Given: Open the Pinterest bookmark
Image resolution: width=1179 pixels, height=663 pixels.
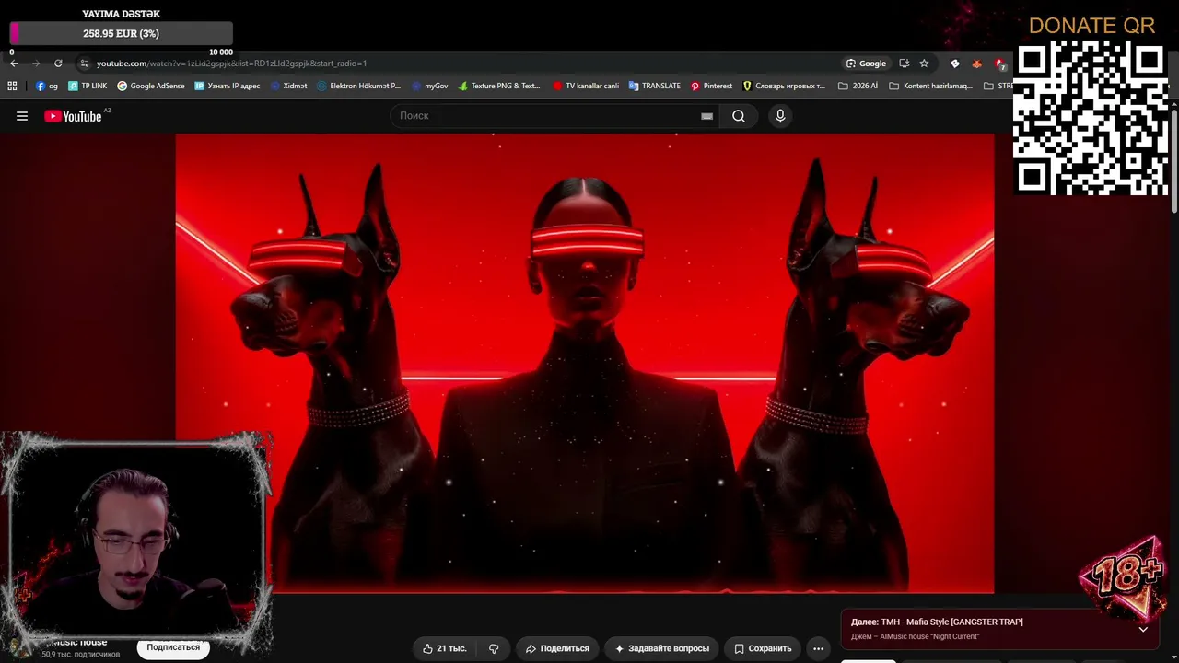Looking at the screenshot, I should [x=711, y=86].
